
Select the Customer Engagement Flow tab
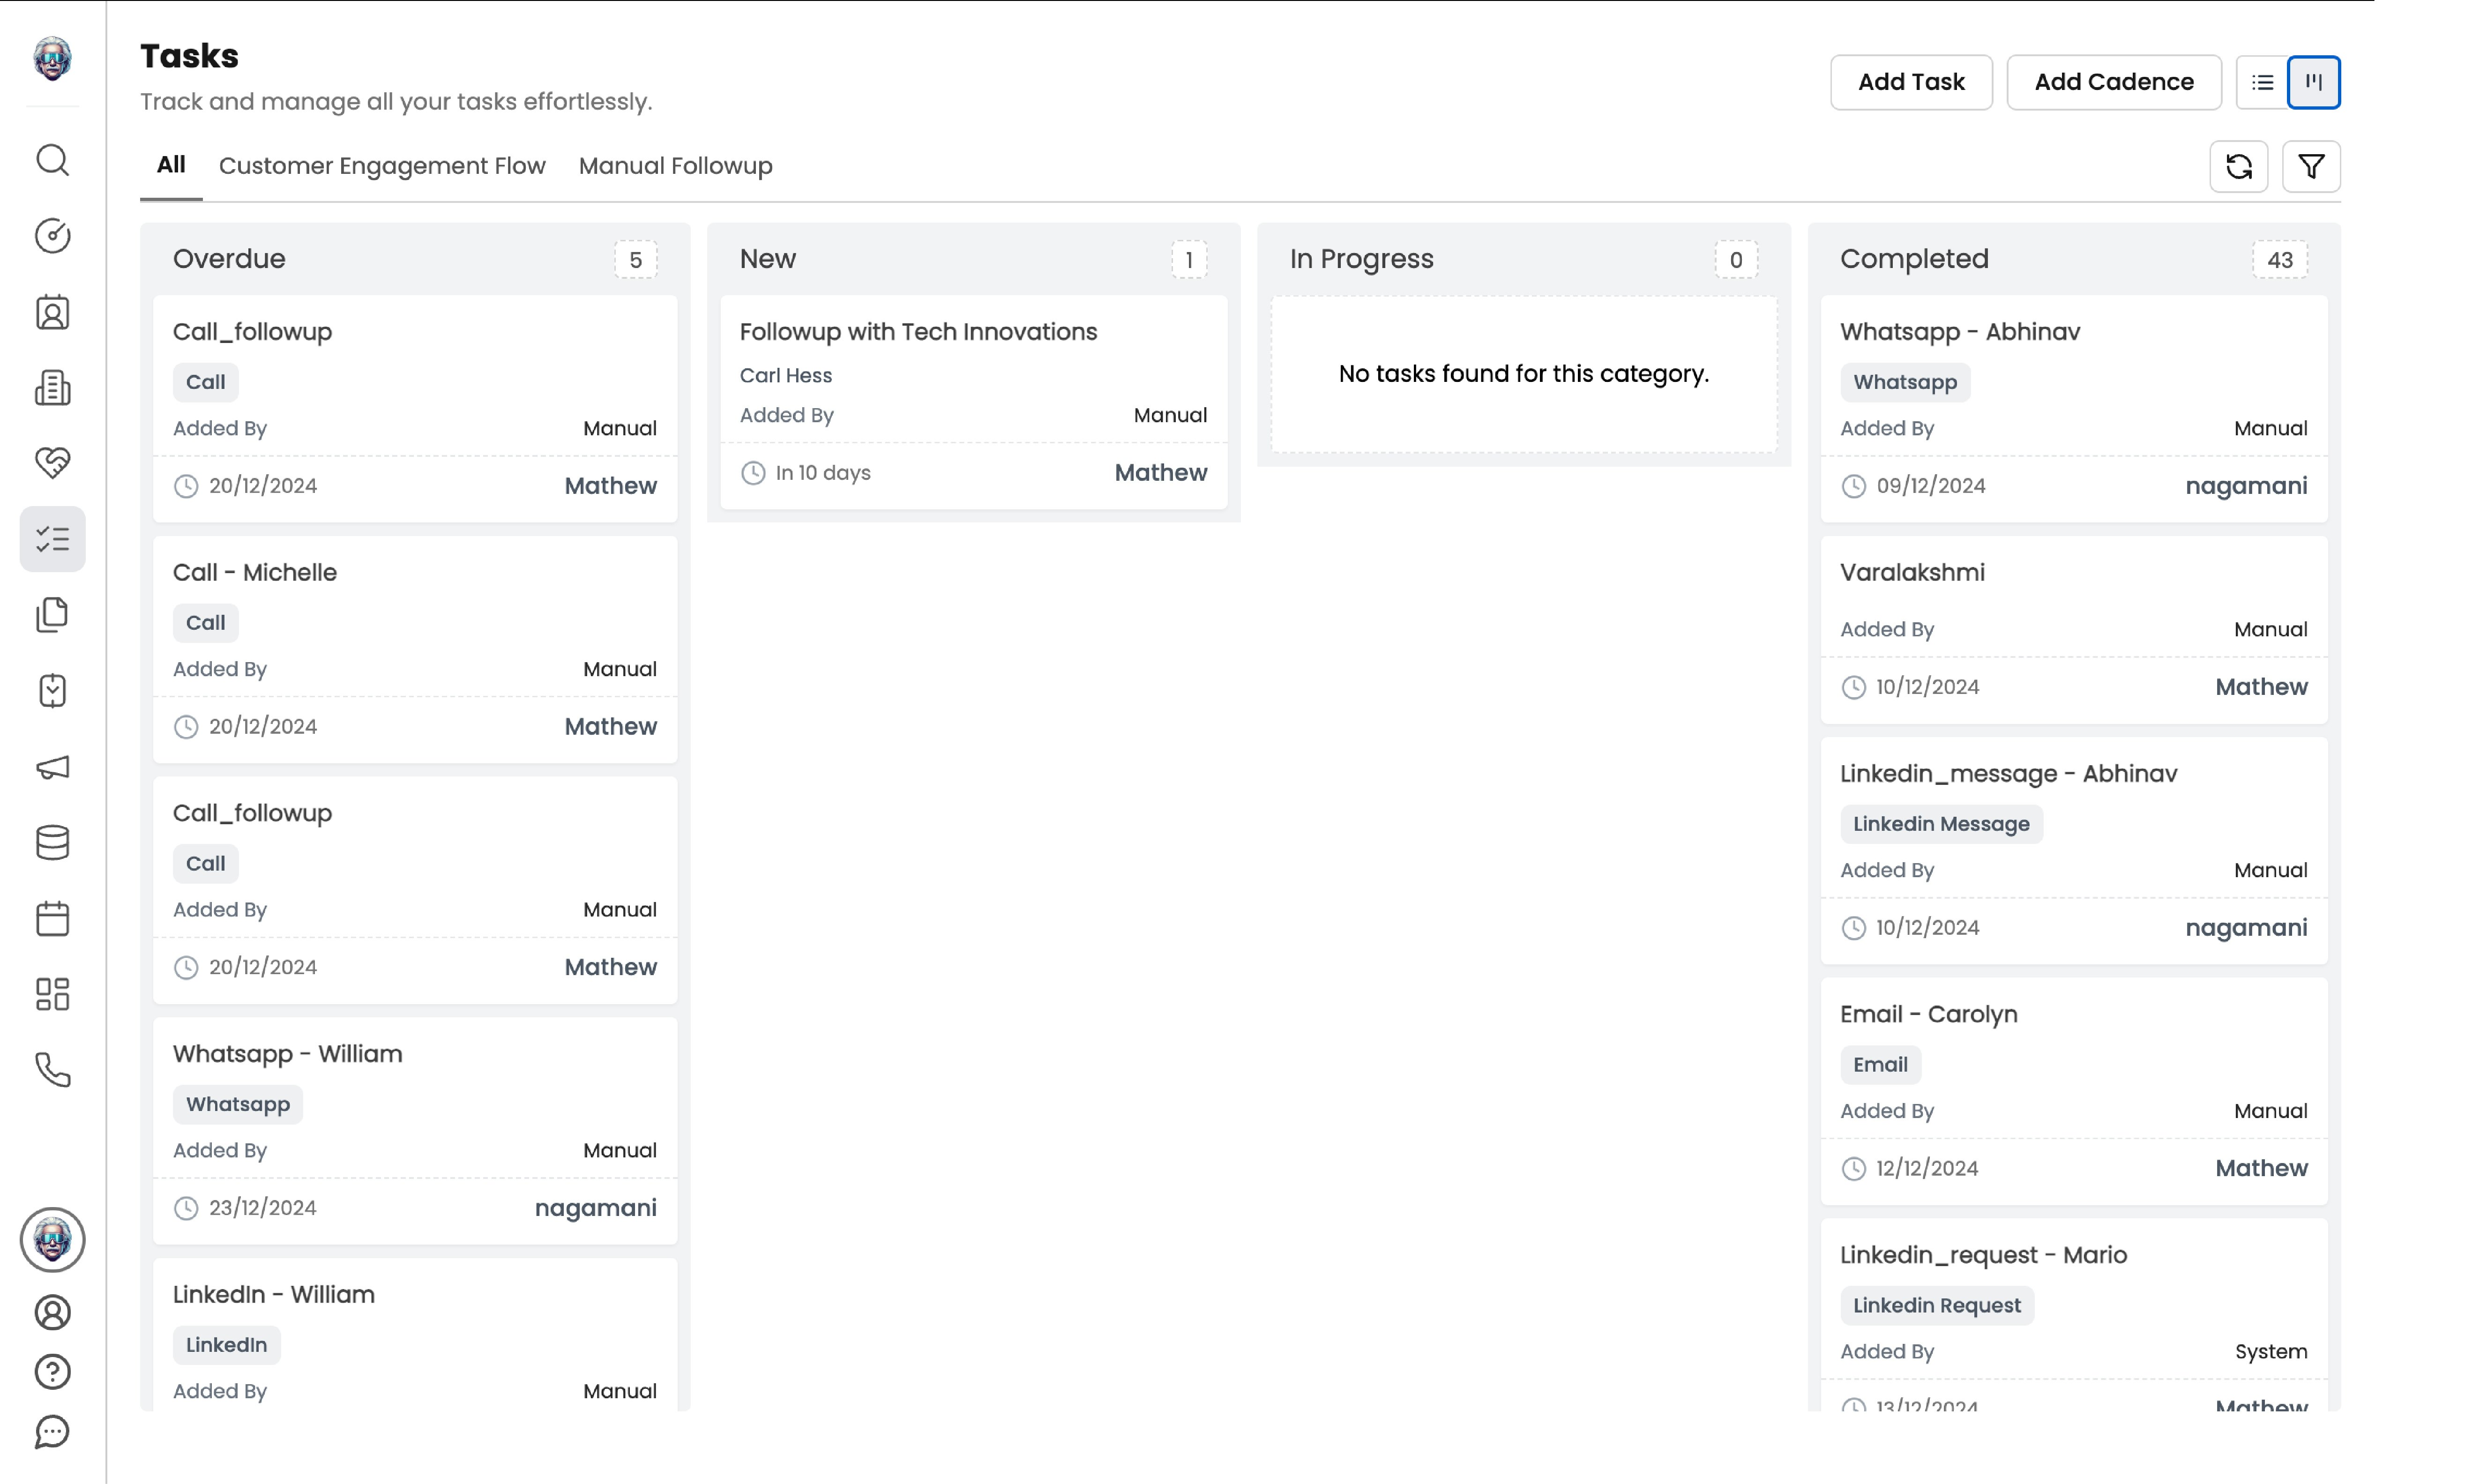[382, 166]
